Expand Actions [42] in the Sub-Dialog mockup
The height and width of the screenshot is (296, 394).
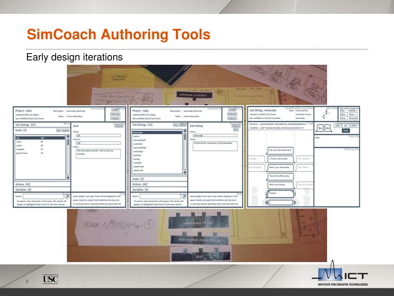pos(159,184)
